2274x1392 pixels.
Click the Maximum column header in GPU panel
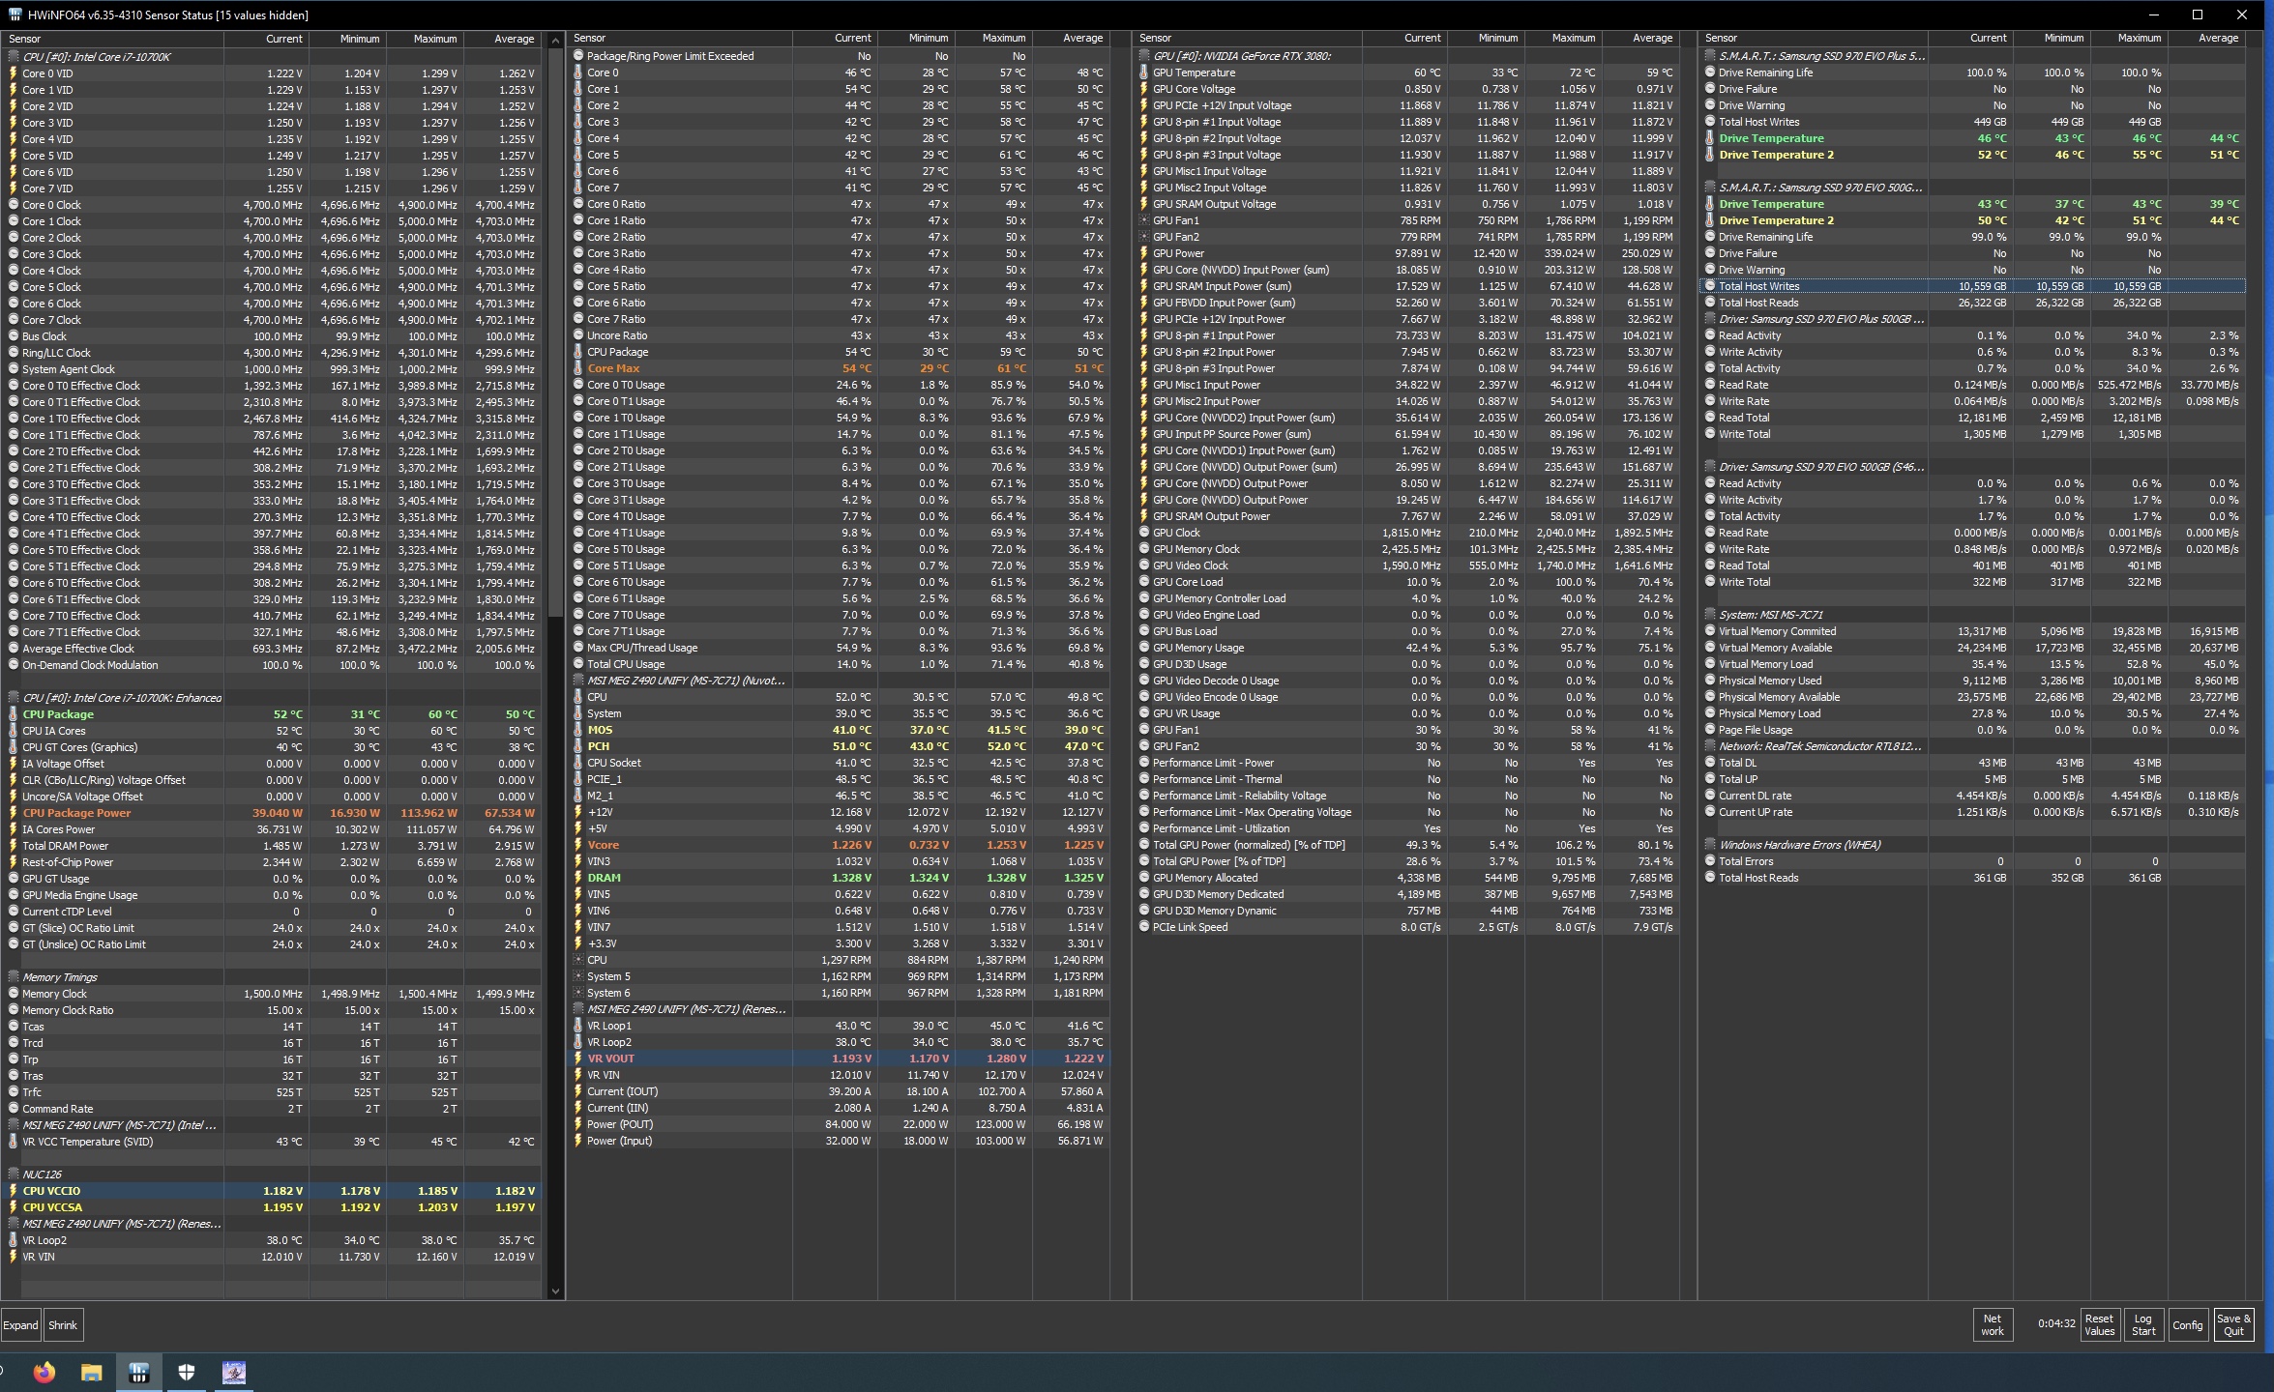(1573, 39)
